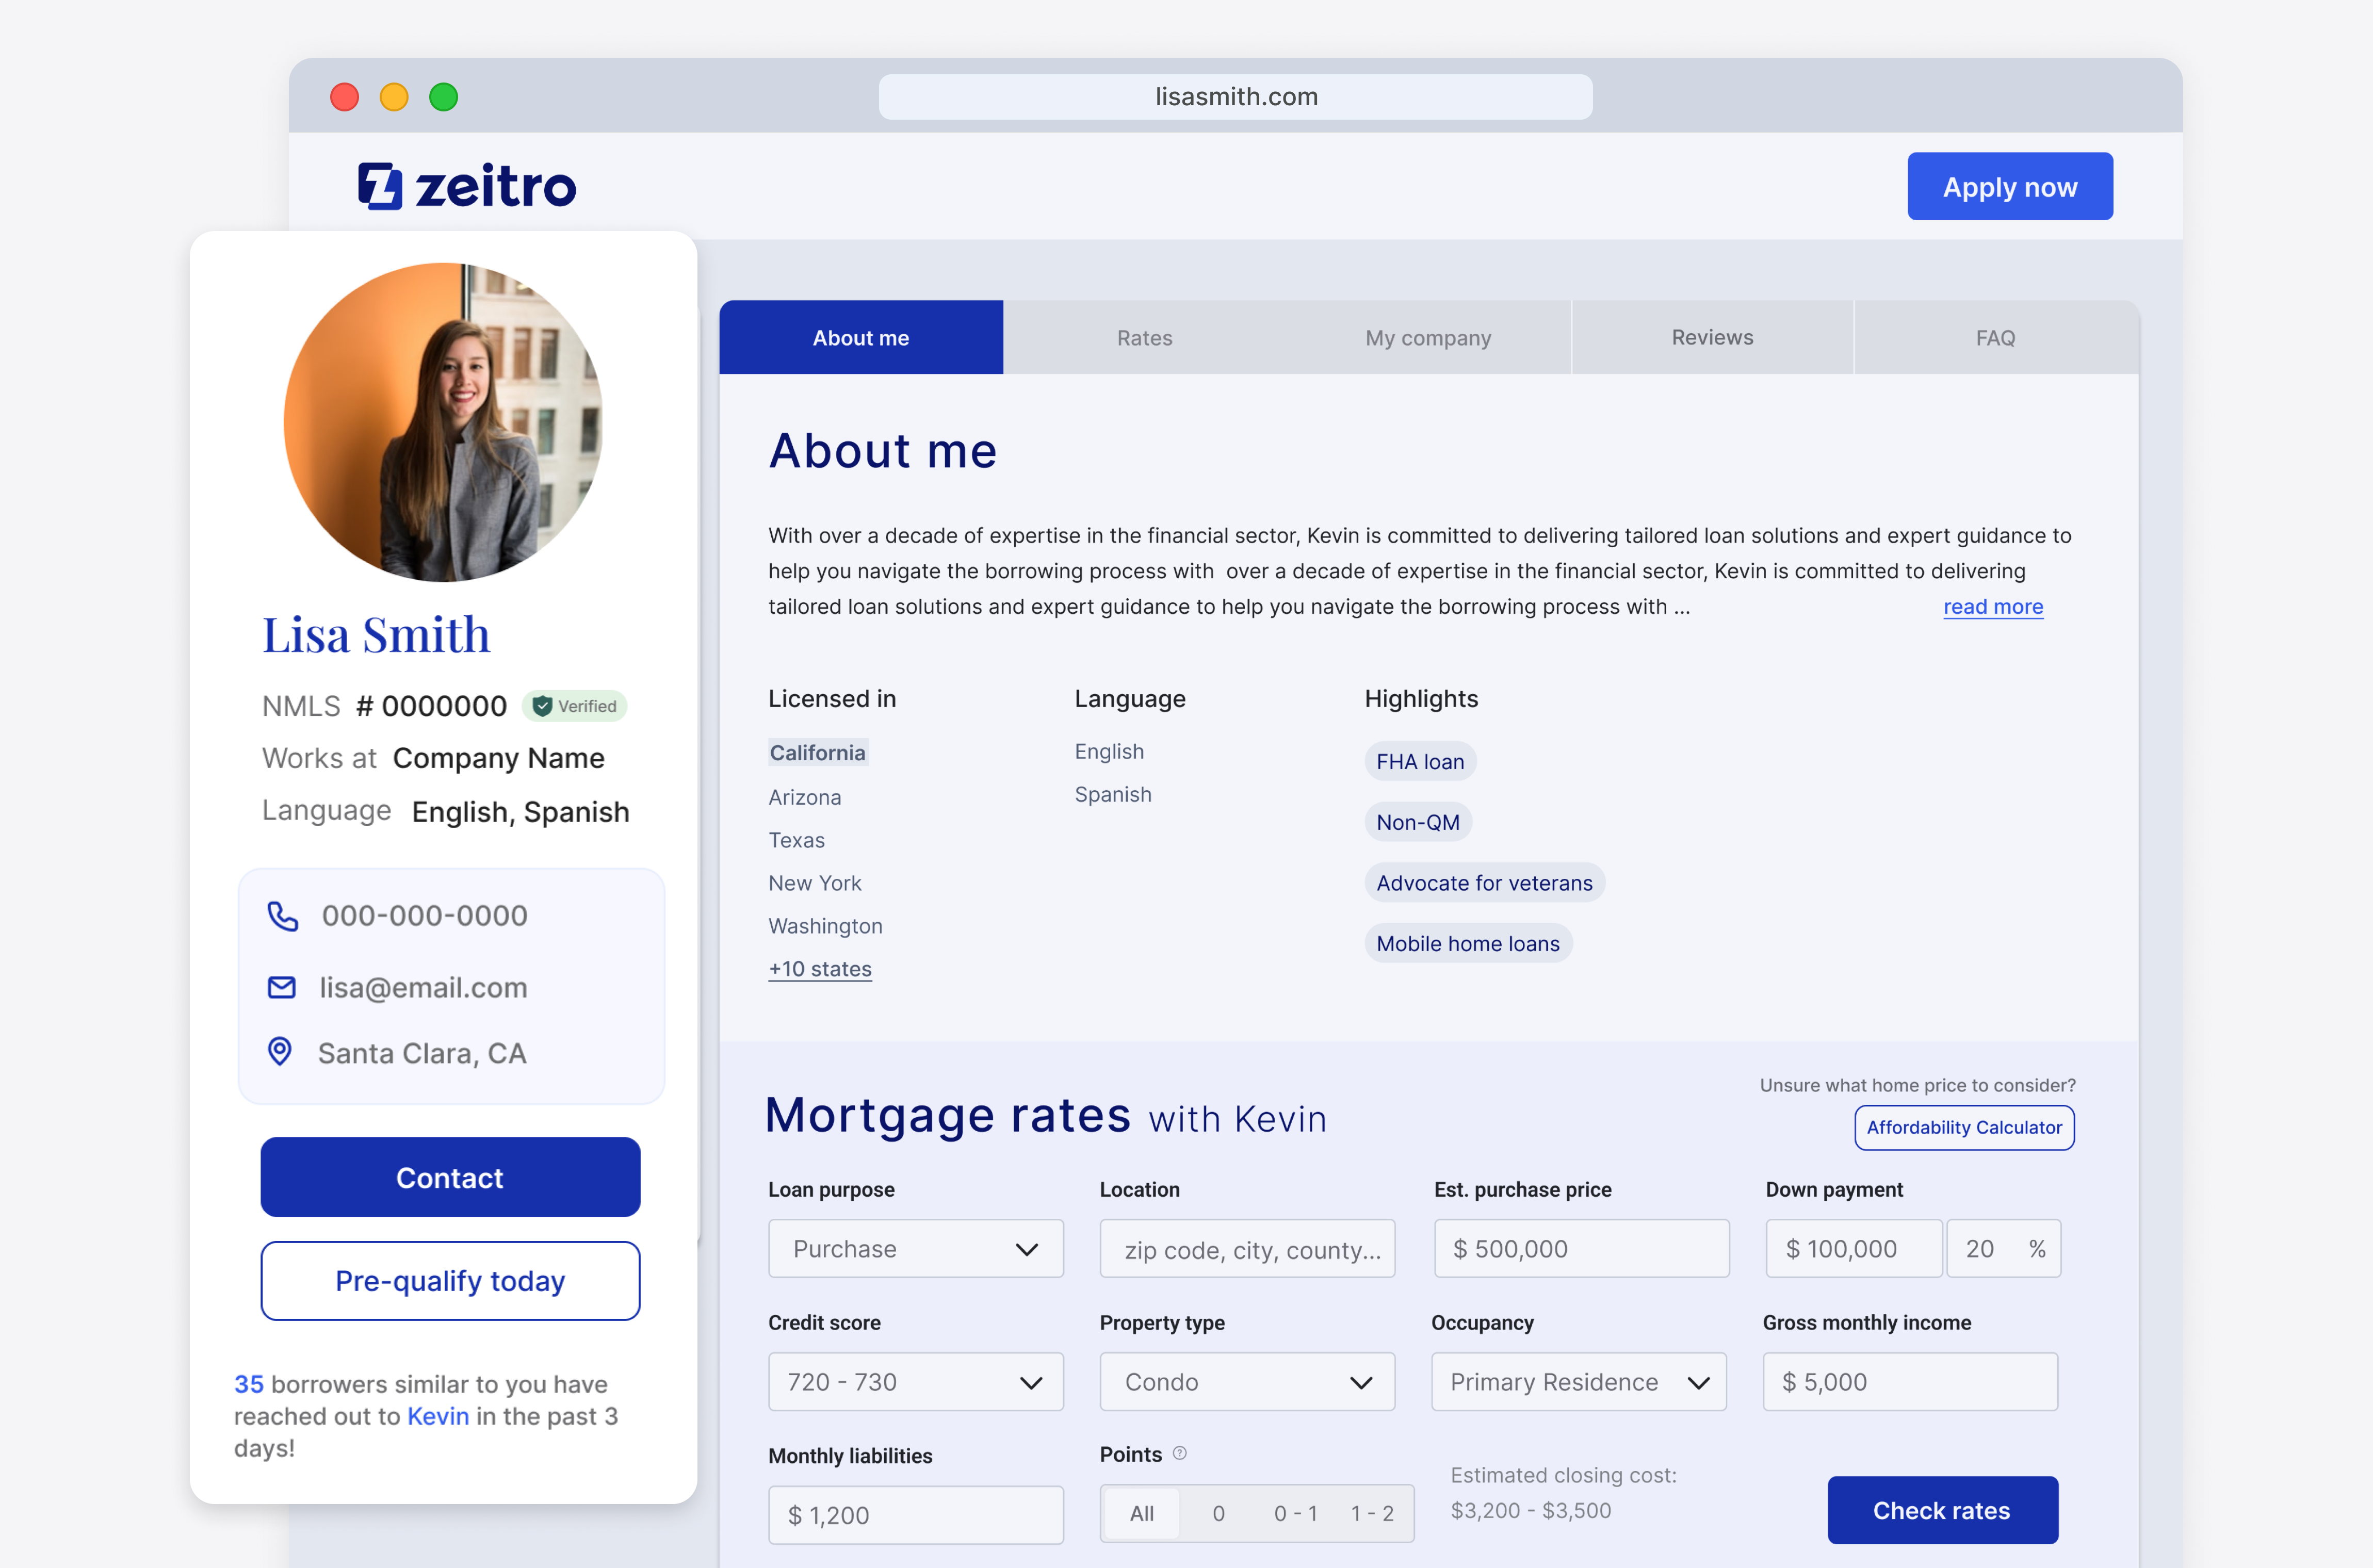
Task: Click the email envelope icon
Action: click(282, 988)
